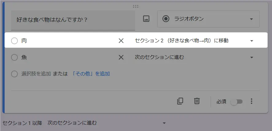Click the 必須 label
This screenshot has height=131, width=272.
point(221,102)
